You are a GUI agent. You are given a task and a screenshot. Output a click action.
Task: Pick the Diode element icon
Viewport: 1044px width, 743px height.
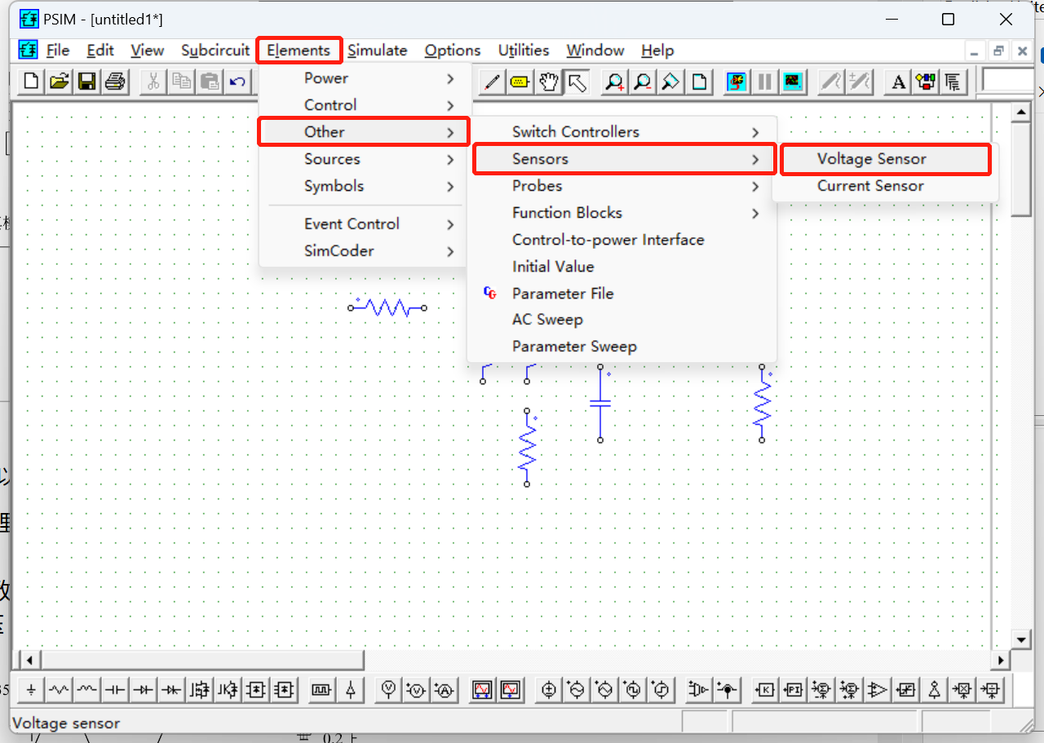pyautogui.click(x=144, y=690)
